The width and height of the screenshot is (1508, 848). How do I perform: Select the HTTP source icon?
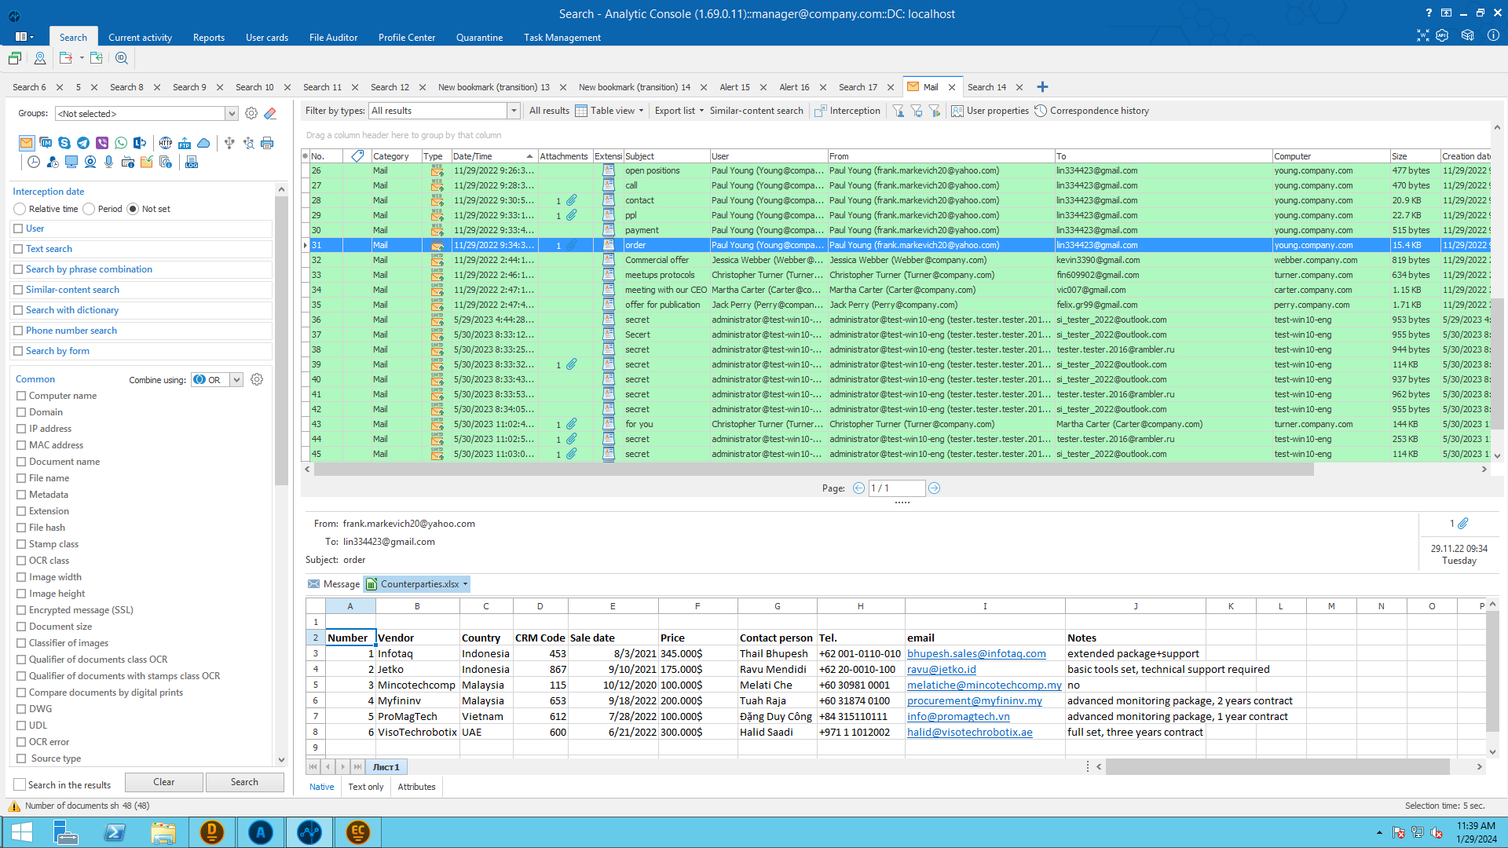166,143
